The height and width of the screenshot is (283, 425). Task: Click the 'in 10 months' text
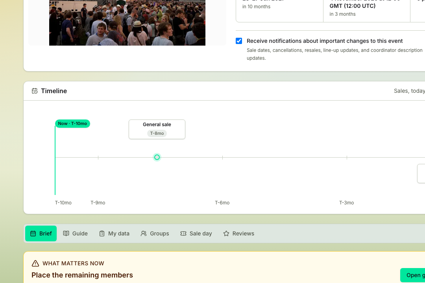[x=257, y=7]
